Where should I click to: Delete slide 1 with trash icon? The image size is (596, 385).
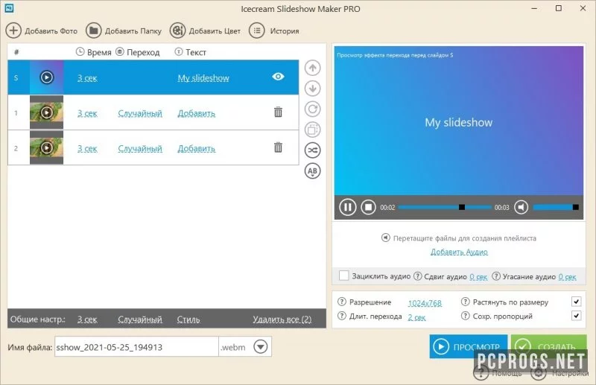278,112
